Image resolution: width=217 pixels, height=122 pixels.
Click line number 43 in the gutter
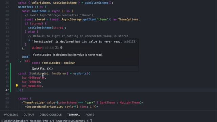coord(7,74)
